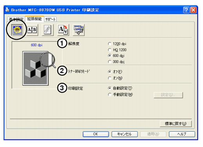The height and width of the screenshot is (147, 203).
Task: Open the watermark Copy page icon
Action: pos(47,30)
